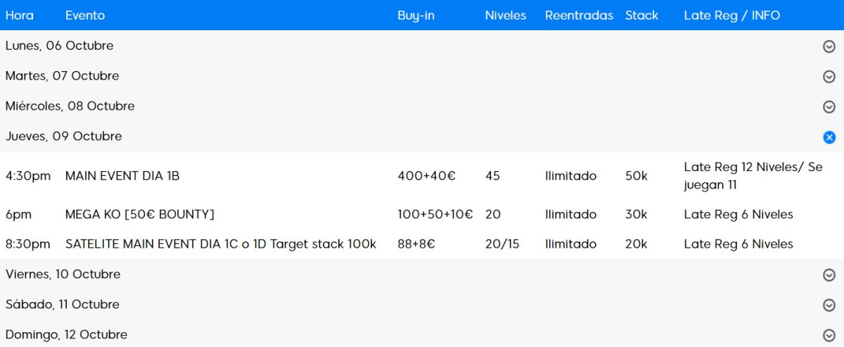Image resolution: width=844 pixels, height=347 pixels.
Task: Click the Reentradas column header
Action: [x=579, y=15]
